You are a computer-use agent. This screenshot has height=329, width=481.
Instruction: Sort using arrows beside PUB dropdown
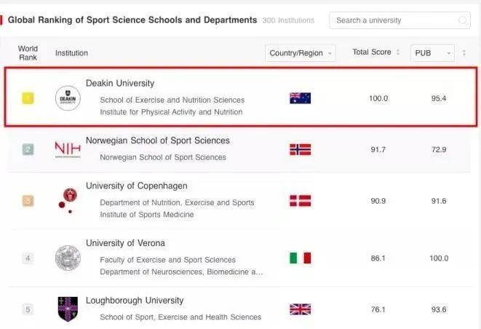pos(464,53)
